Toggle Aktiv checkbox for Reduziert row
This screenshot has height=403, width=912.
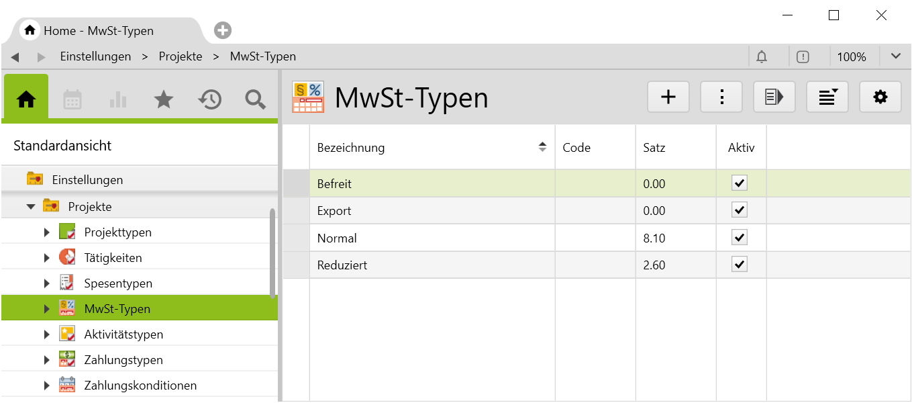(x=740, y=265)
